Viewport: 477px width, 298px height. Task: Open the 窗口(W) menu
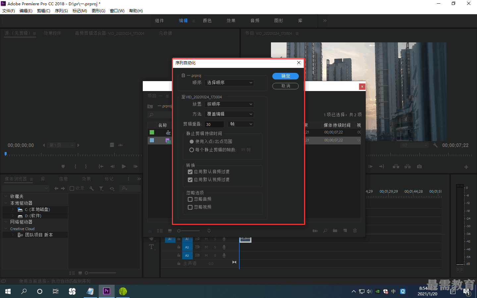(x=117, y=11)
